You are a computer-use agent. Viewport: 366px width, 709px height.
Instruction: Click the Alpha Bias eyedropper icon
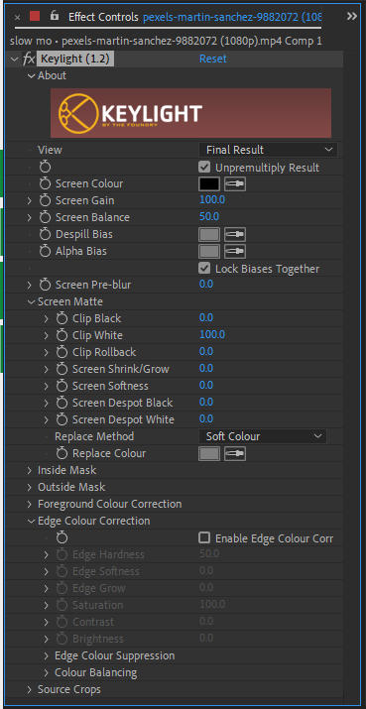[x=235, y=252]
